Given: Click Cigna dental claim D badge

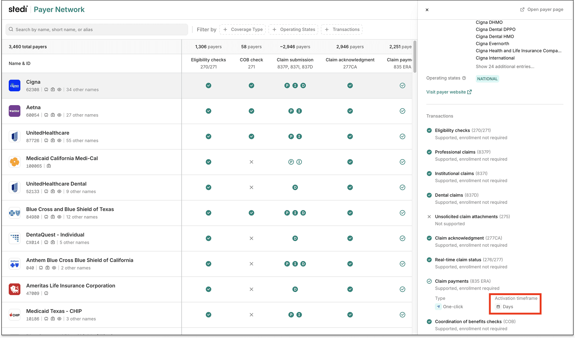Looking at the screenshot, I should 303,86.
